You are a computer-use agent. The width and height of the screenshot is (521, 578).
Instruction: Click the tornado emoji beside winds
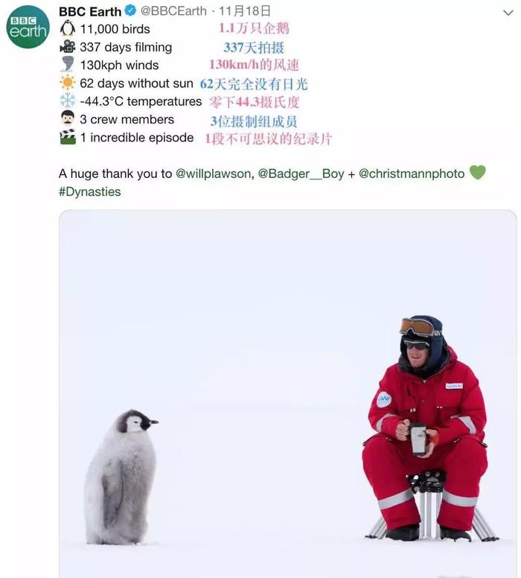(x=68, y=64)
